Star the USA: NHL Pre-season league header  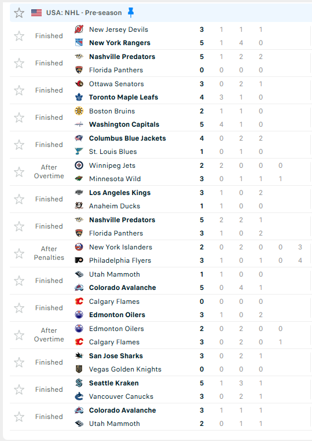[19, 13]
